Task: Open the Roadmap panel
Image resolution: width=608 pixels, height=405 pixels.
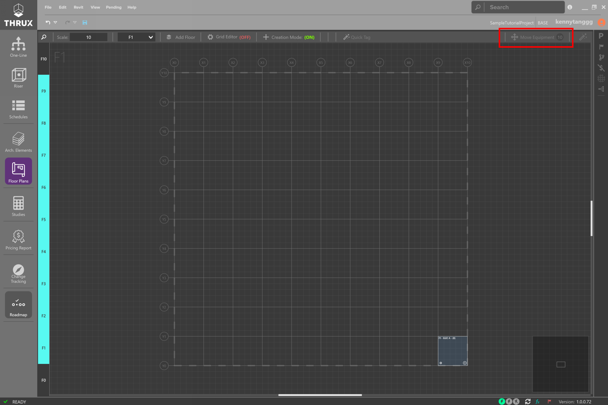Action: point(18,305)
